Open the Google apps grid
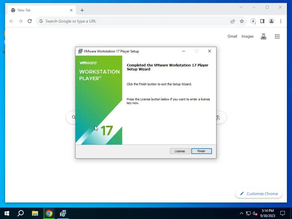Viewport: 292px width, 219px height. [277, 36]
